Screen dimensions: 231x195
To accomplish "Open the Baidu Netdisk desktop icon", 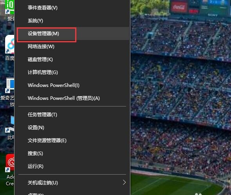I will (x=10, y=44).
